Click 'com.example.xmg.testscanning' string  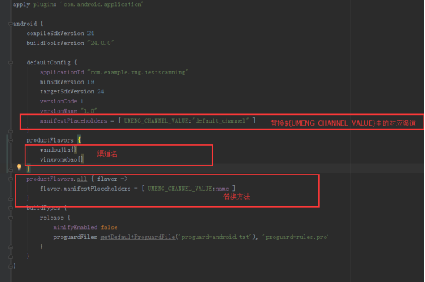click(x=138, y=72)
